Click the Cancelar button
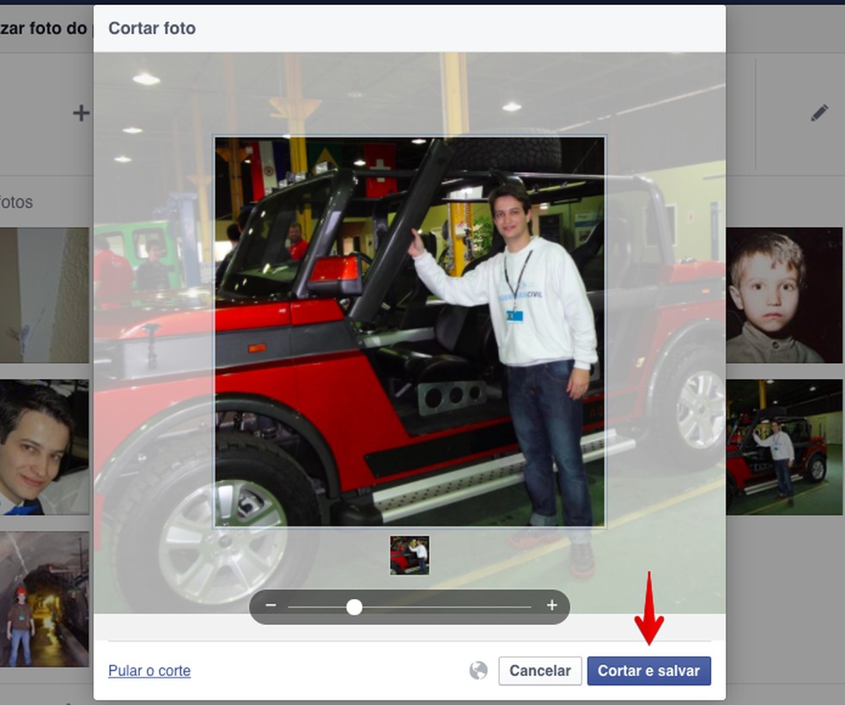Screen dimensions: 845x705 point(540,671)
